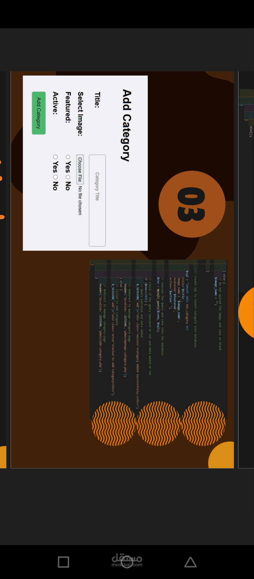This screenshot has height=579, width=254.
Task: Tap the Android recent apps square icon
Action: pyautogui.click(x=64, y=562)
